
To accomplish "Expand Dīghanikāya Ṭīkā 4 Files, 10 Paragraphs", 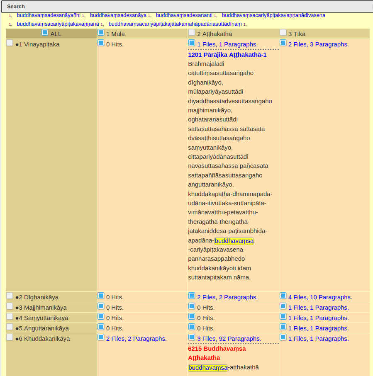I will (x=320, y=297).
